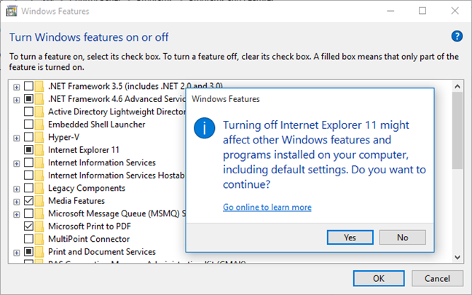472x295 pixels.
Task: Uncheck the Media Features checkbox
Action: tap(28, 200)
